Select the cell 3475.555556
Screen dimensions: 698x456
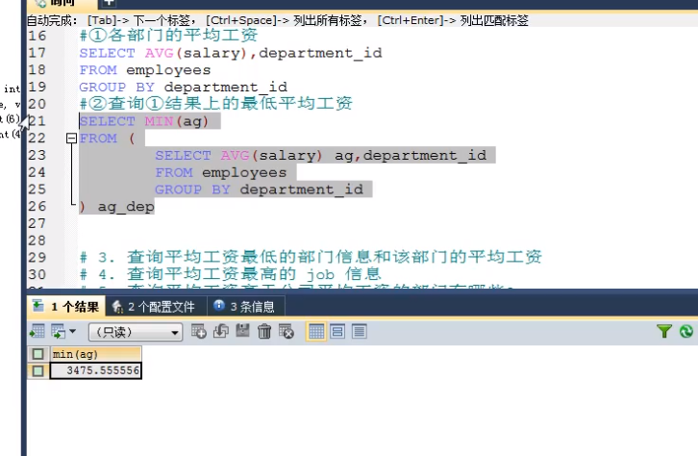click(x=96, y=370)
